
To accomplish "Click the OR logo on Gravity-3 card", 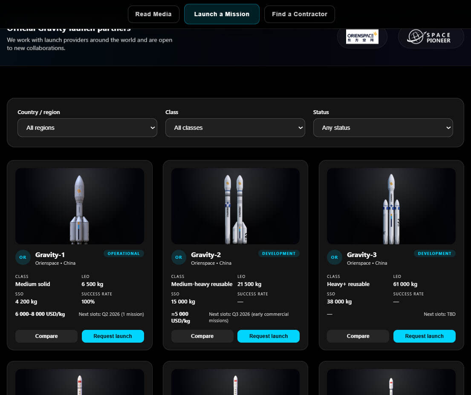I will (335, 257).
